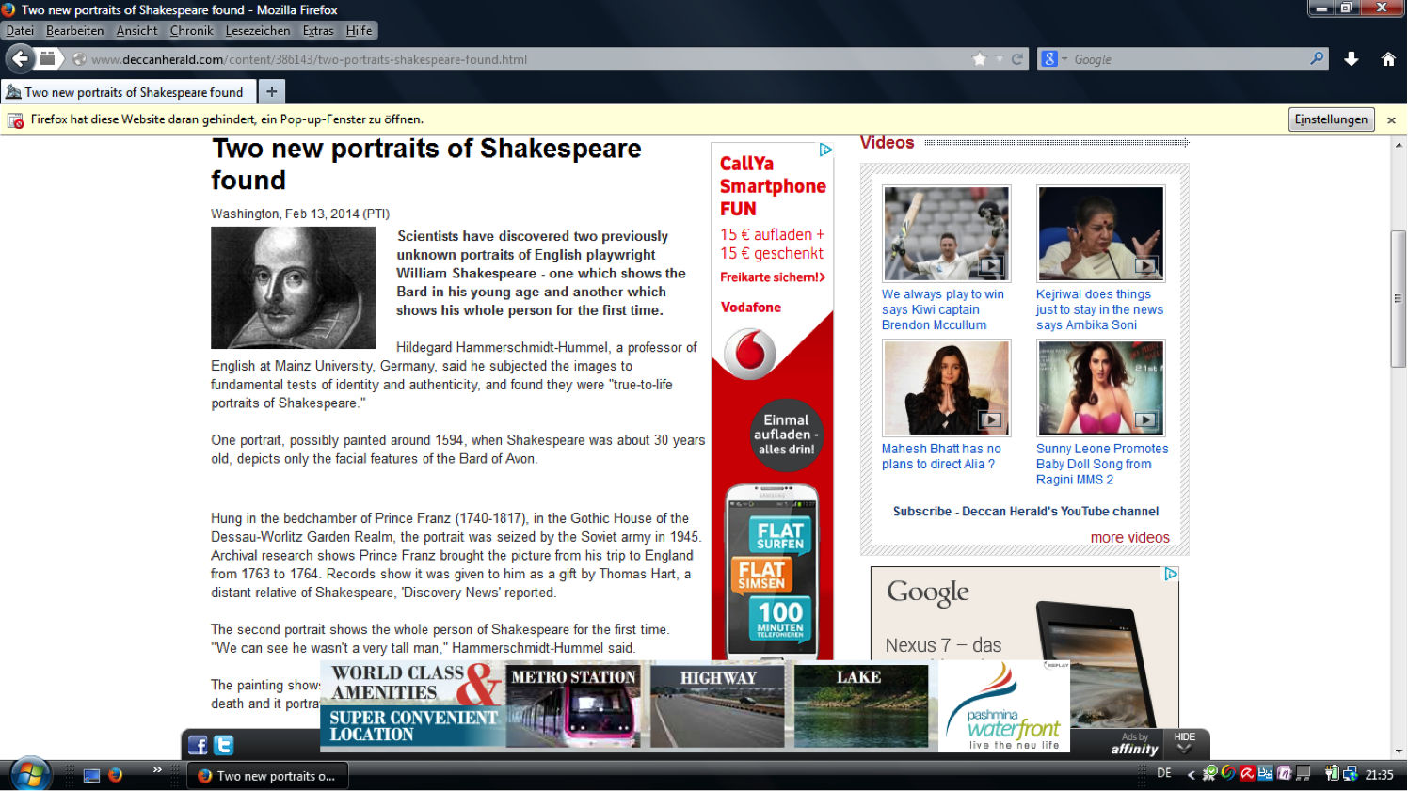Open the Ansicht menu
Image resolution: width=1408 pixels, height=791 pixels.
point(137,30)
